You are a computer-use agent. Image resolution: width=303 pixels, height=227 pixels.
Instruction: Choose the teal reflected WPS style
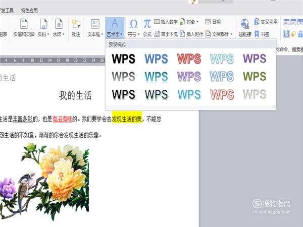point(156,77)
